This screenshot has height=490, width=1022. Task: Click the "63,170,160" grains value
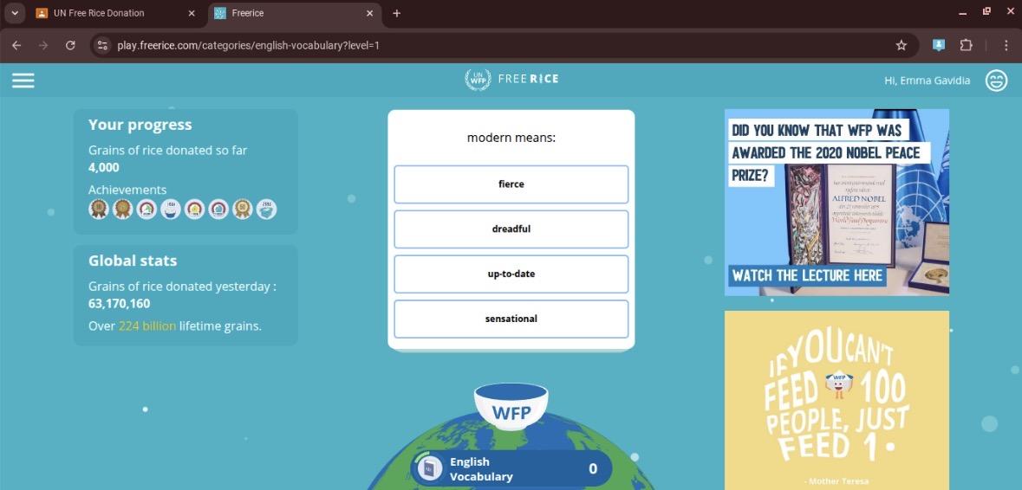[120, 303]
